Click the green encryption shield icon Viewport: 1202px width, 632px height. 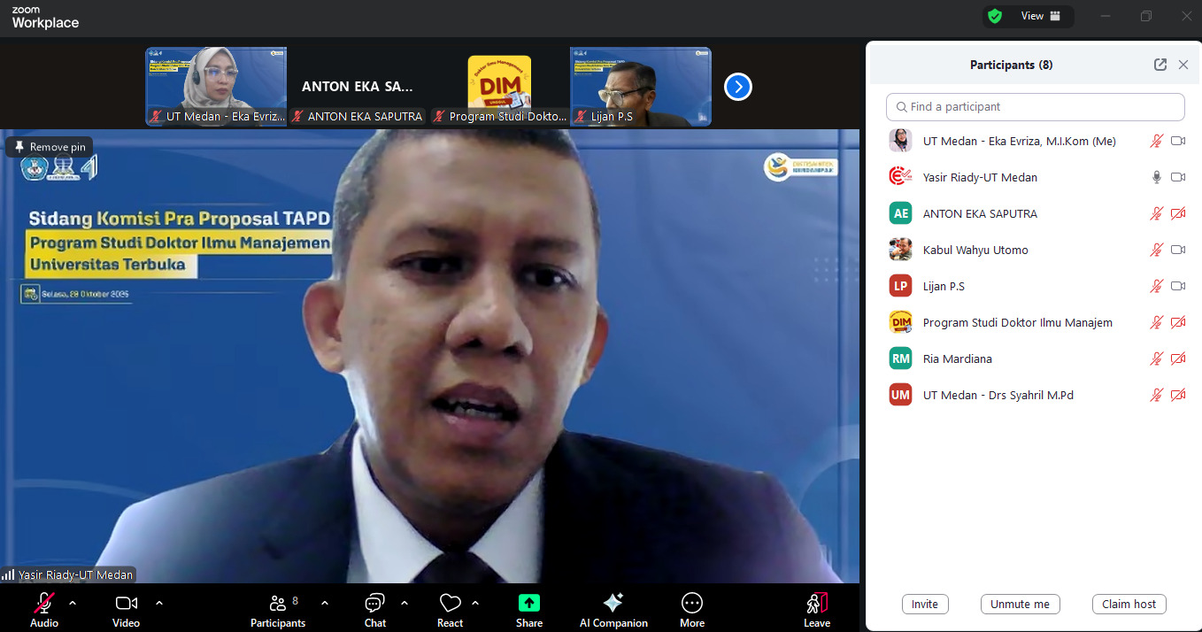pyautogui.click(x=995, y=16)
